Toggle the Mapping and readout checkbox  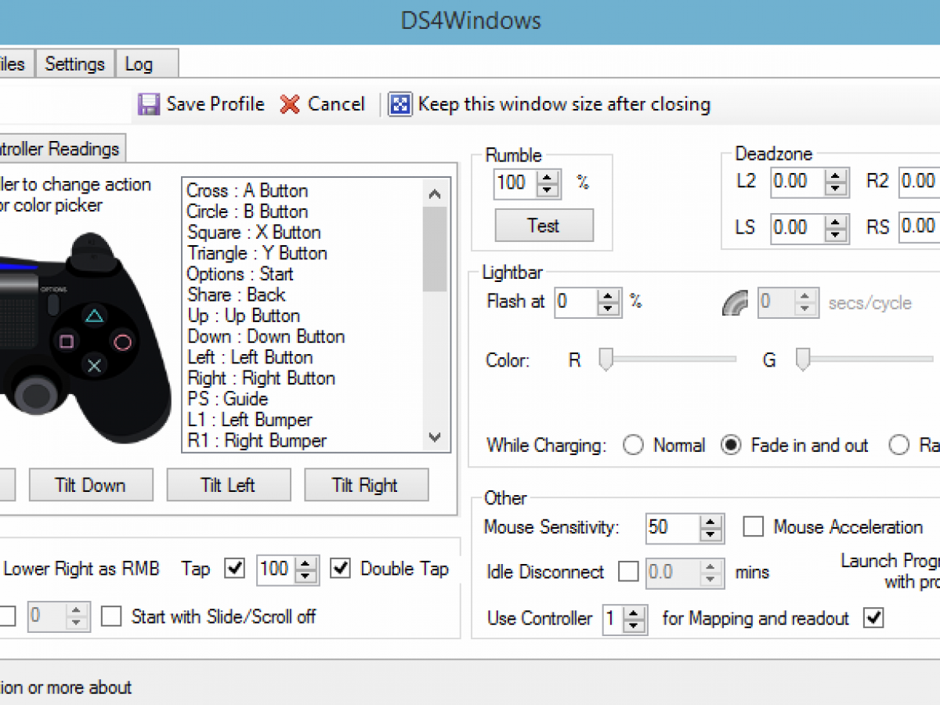(x=873, y=618)
